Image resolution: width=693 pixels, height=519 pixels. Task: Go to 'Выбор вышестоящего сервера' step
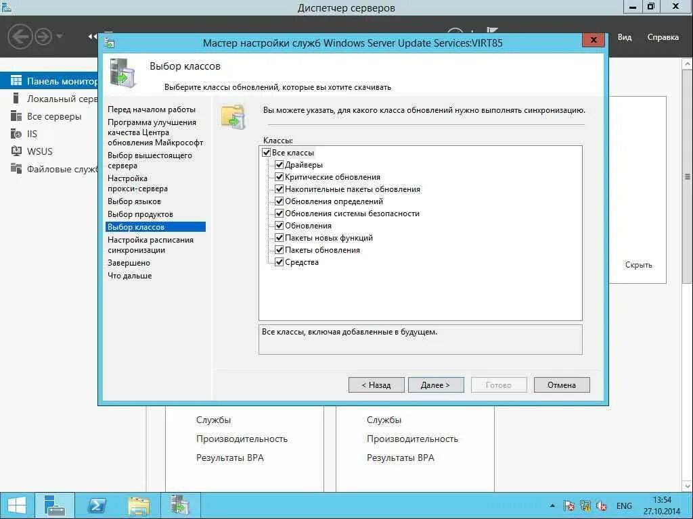(x=150, y=161)
